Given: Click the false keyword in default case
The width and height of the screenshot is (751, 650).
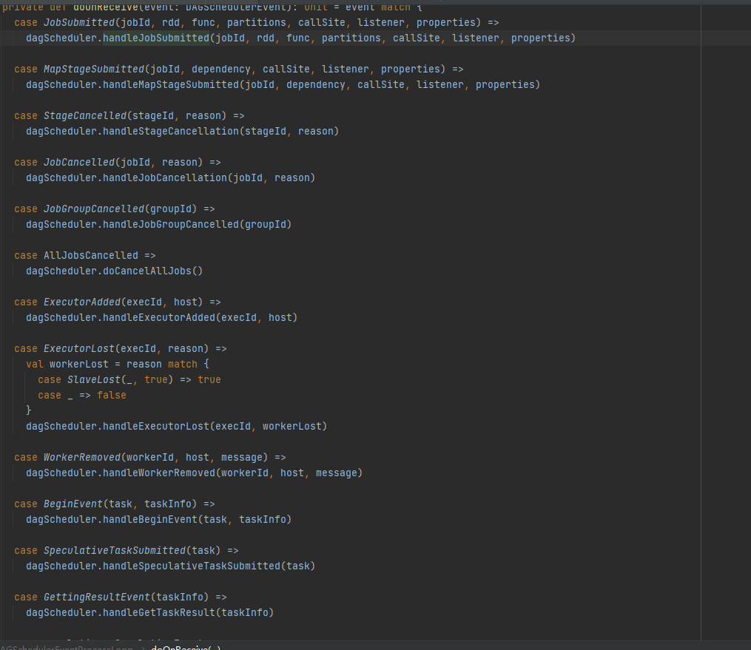Looking at the screenshot, I should coord(112,395).
